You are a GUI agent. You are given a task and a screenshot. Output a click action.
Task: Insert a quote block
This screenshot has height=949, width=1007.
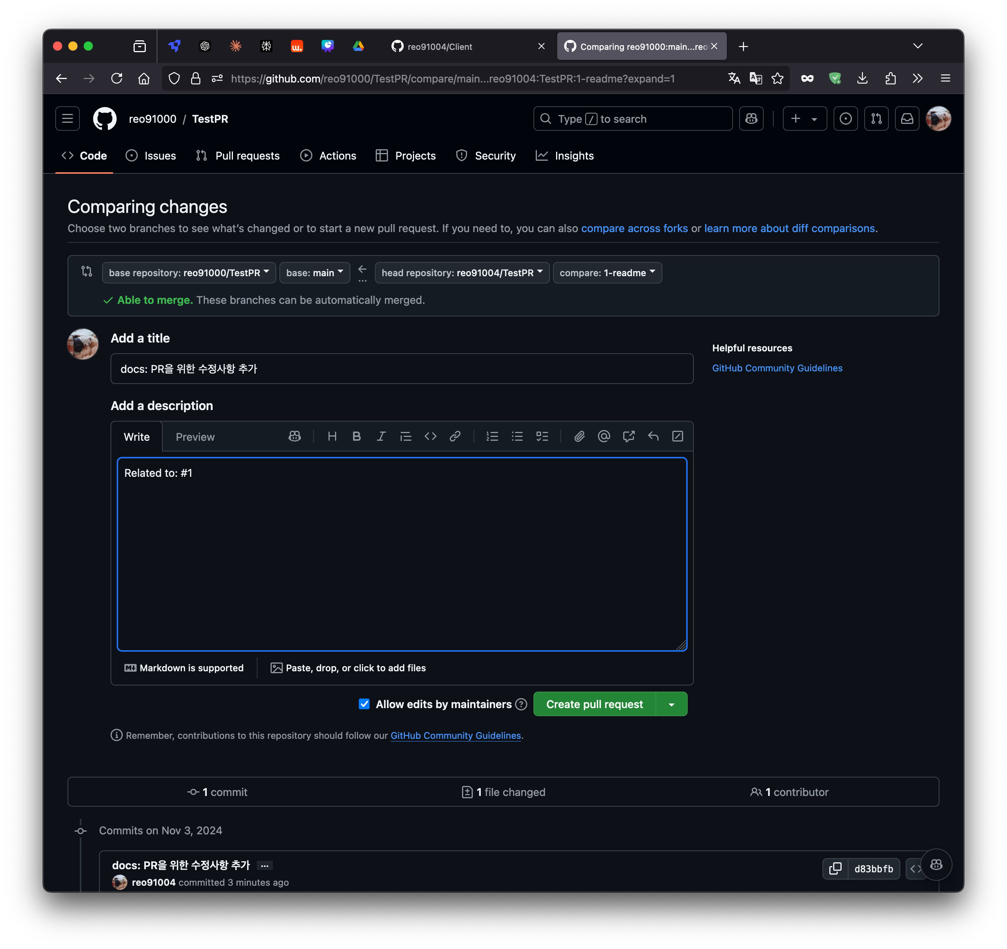tap(405, 436)
